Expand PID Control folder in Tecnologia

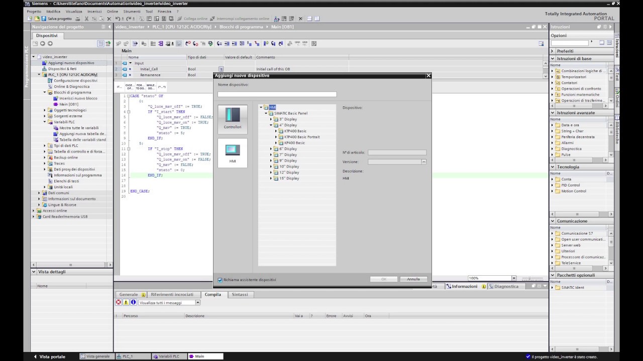pos(553,185)
